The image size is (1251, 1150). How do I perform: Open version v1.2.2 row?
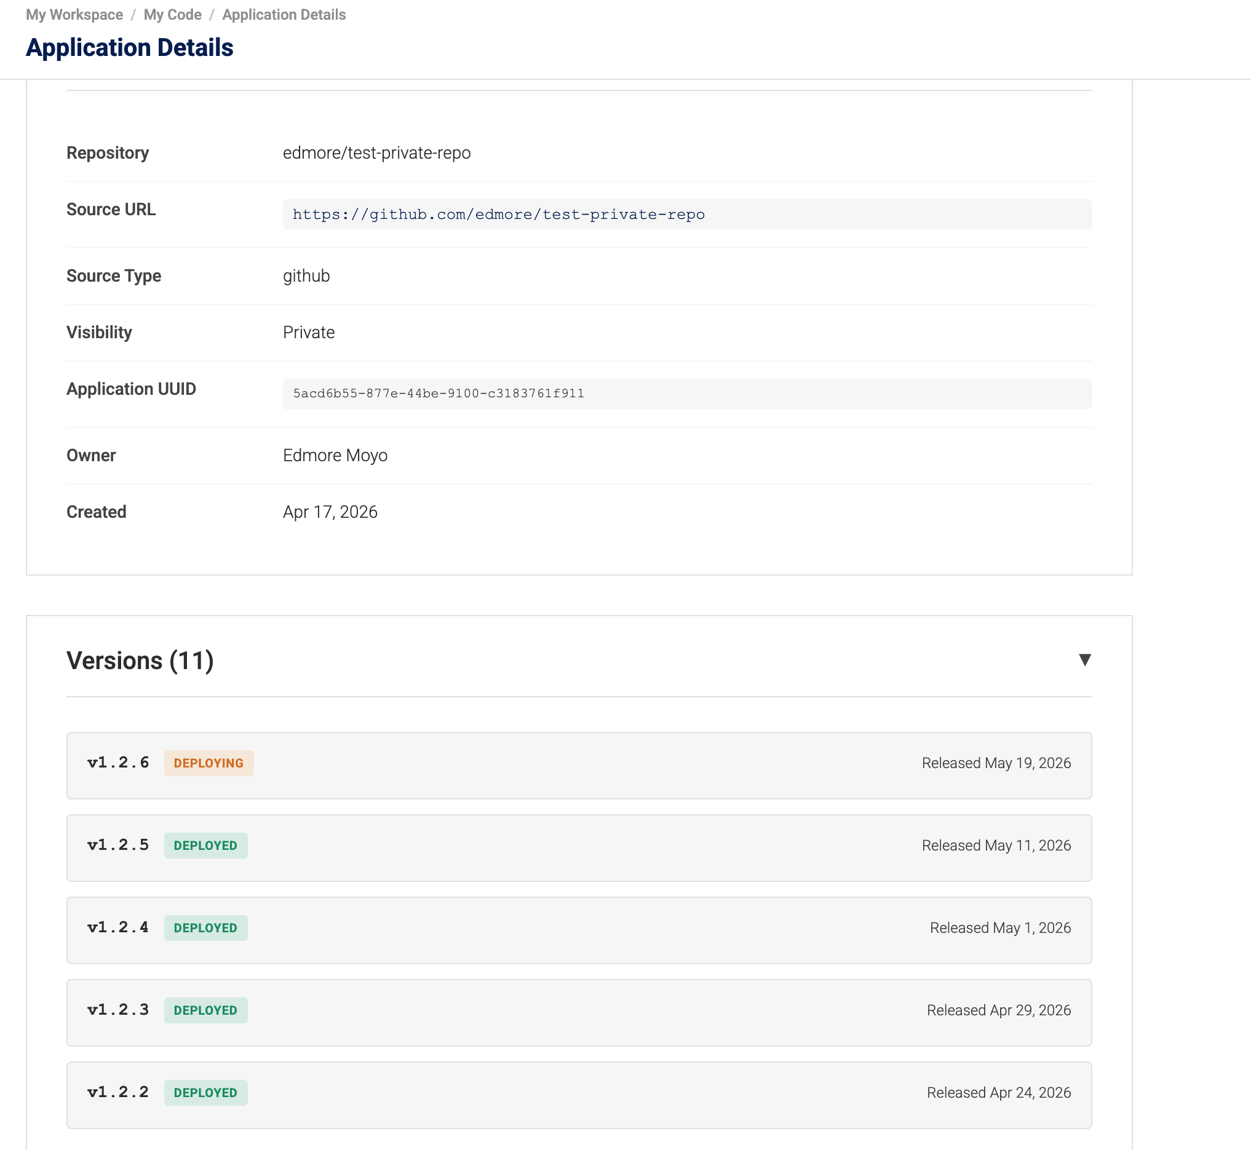(x=579, y=1095)
